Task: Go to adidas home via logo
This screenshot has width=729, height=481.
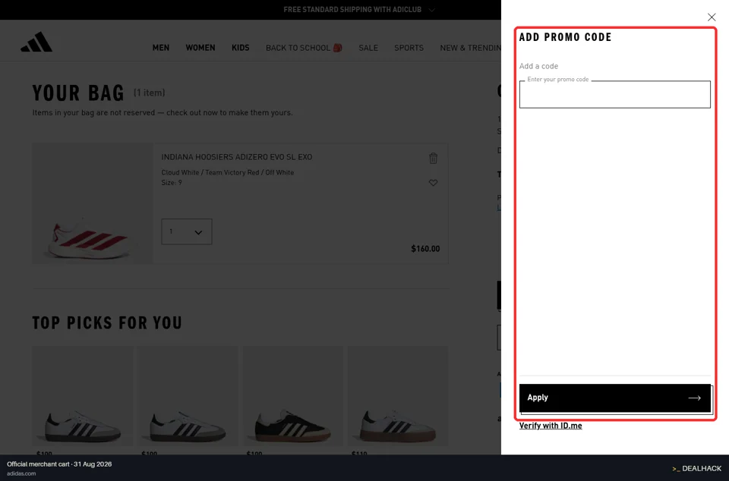Action: click(36, 42)
